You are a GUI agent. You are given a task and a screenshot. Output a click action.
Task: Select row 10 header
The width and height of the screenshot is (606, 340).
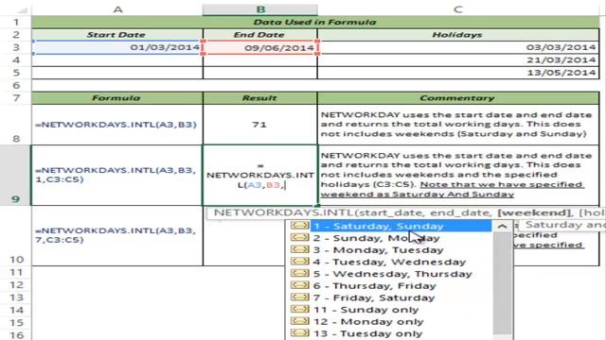[x=16, y=235]
